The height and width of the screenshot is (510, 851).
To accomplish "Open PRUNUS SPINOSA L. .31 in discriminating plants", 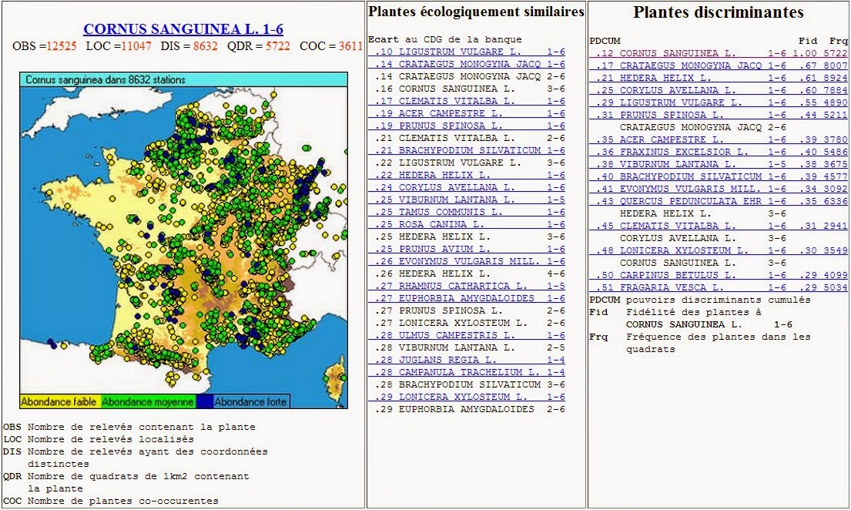I will (x=718, y=115).
